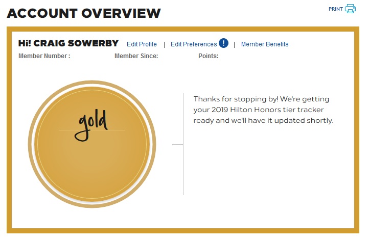Open the Edit Profile link
369x241 pixels.
coord(142,44)
